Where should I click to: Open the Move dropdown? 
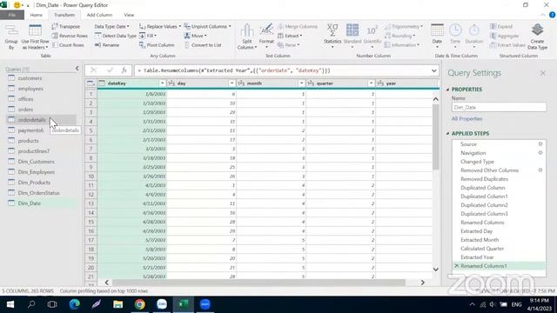195,36
